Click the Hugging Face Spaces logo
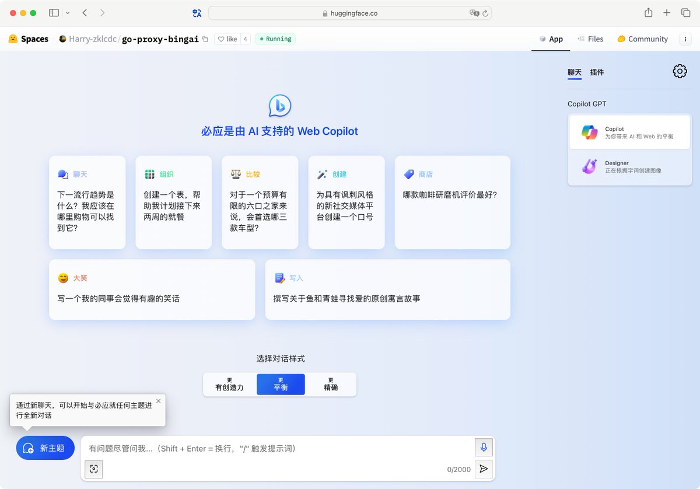Viewport: 700px width, 489px height. tap(28, 39)
